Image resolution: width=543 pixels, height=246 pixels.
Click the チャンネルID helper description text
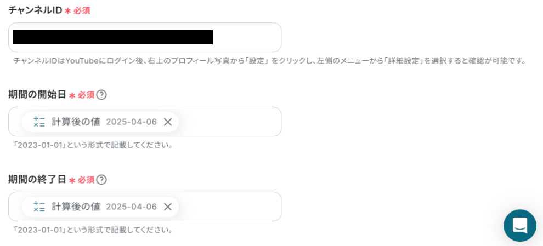270,61
